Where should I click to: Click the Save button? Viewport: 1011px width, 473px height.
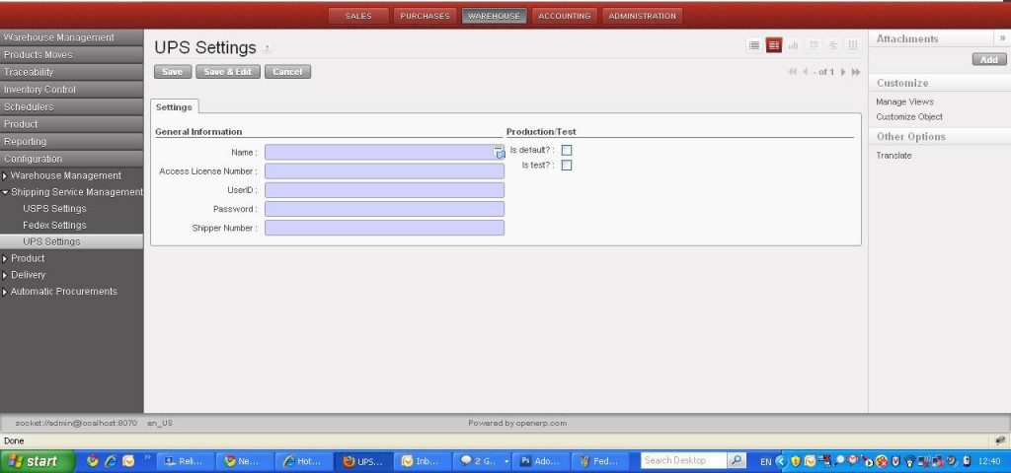point(172,72)
